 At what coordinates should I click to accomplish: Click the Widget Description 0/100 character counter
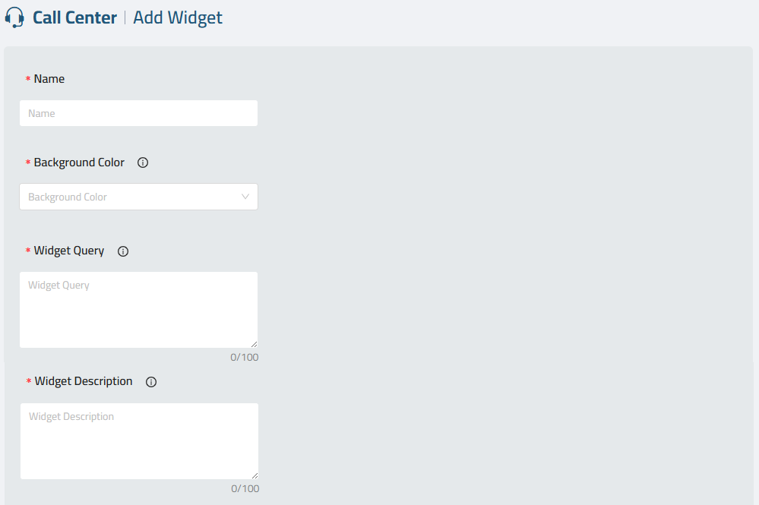pos(245,488)
